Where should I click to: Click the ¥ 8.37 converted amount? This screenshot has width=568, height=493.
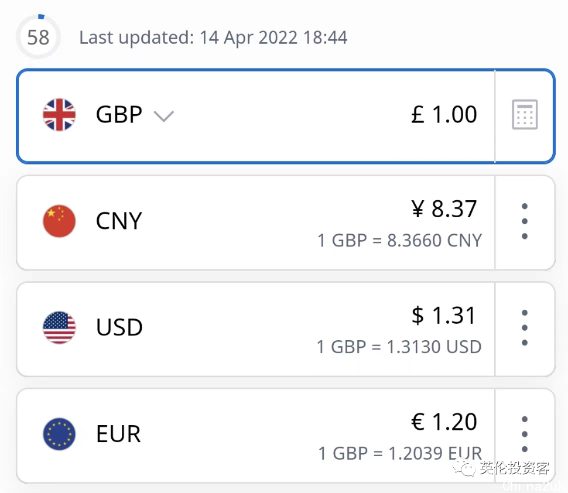click(444, 210)
